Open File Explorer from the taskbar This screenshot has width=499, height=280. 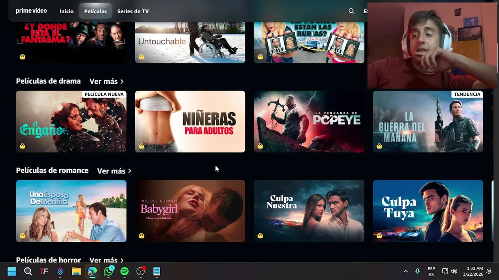click(76, 271)
